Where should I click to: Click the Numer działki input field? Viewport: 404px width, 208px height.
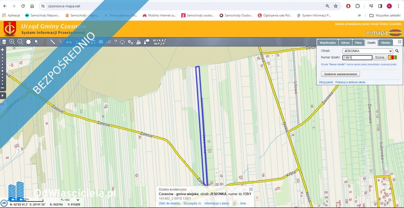357,58
